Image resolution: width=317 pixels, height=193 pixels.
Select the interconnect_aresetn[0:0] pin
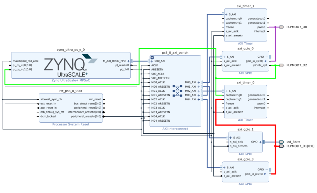click(x=84, y=112)
